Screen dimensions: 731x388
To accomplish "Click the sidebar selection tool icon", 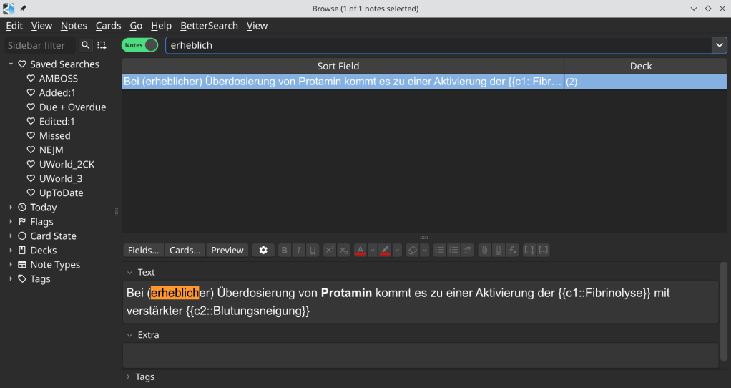I will pos(102,45).
